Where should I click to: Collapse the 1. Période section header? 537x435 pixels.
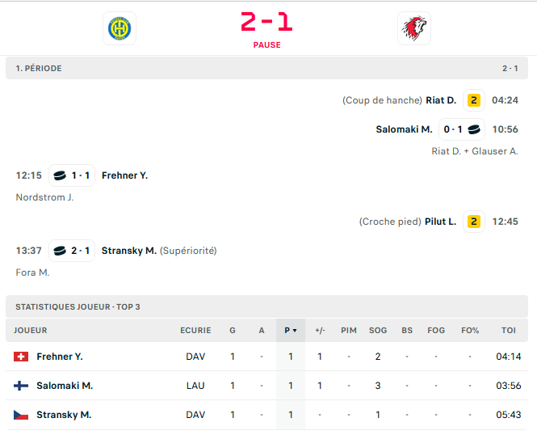(267, 69)
